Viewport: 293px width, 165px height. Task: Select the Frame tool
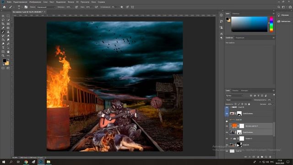[8, 24]
